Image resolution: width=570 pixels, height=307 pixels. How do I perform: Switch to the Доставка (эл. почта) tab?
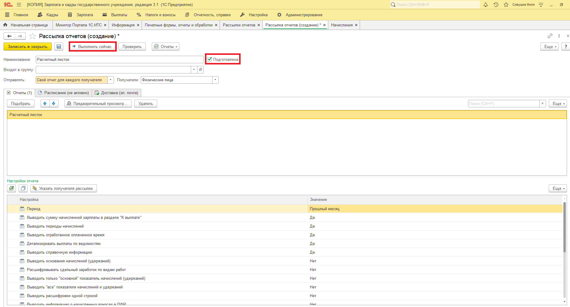point(116,93)
